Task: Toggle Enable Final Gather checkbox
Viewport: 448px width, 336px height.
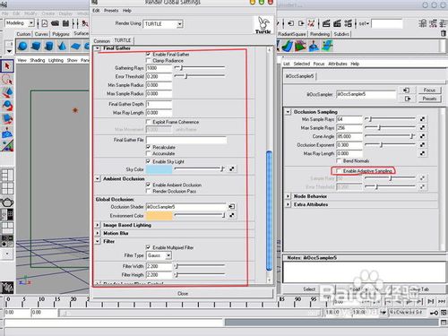Action: [148, 55]
